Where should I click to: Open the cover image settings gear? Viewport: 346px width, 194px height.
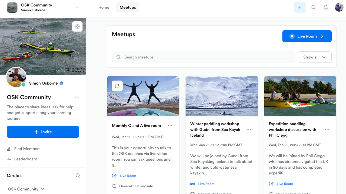(77, 26)
